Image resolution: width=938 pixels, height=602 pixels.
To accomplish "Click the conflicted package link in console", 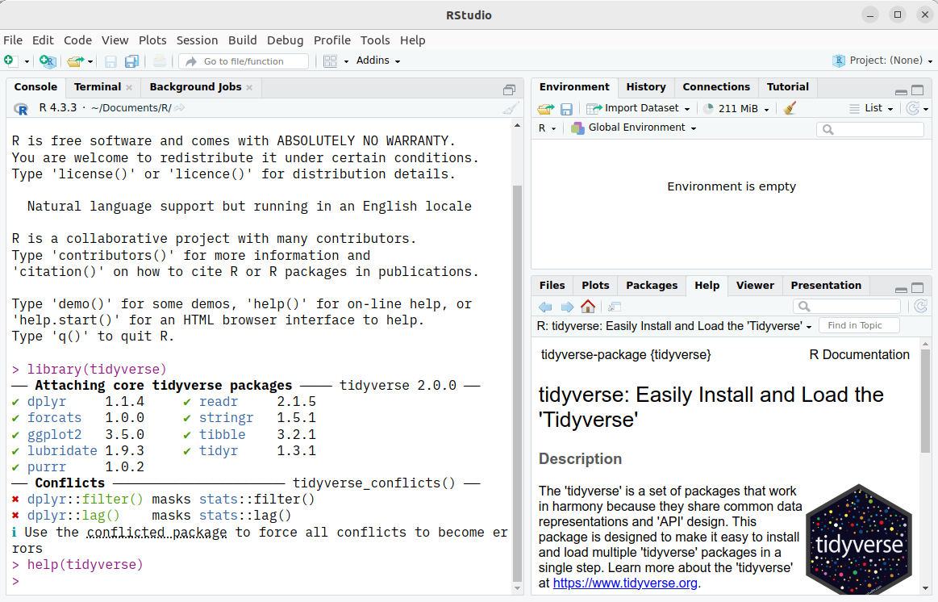I will pos(156,532).
